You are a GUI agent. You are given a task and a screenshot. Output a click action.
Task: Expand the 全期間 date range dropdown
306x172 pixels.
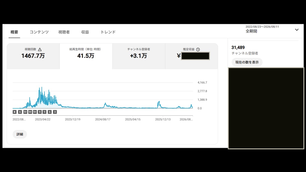[x=272, y=29]
